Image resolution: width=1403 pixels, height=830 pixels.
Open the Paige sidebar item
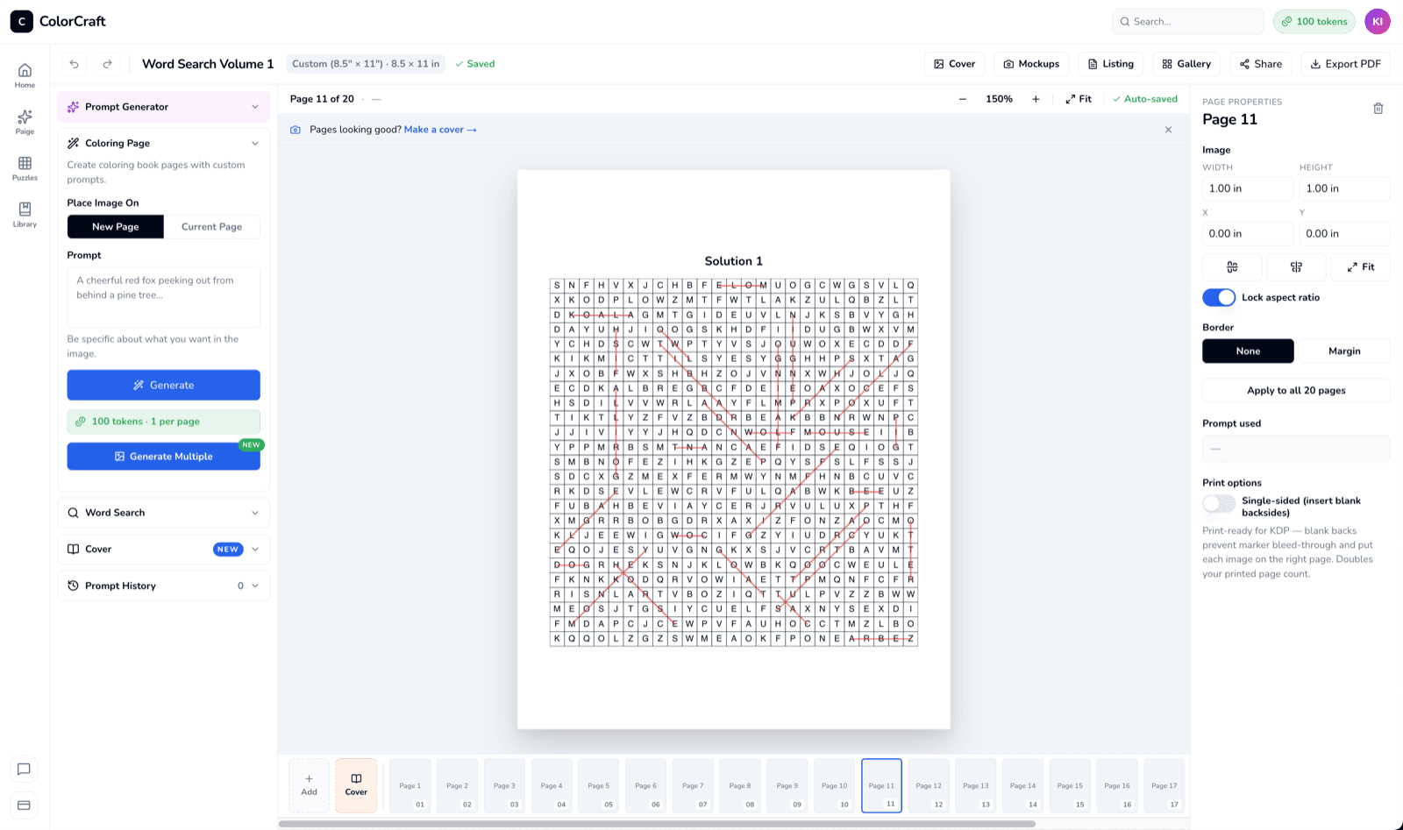click(25, 122)
